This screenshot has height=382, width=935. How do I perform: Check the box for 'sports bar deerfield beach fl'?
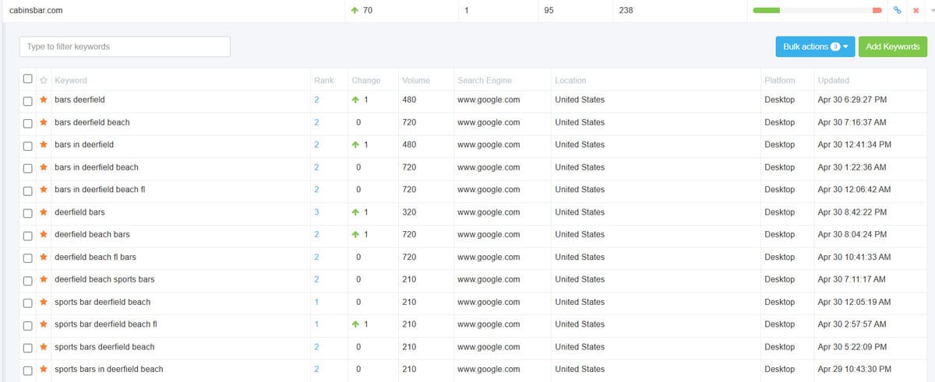point(28,324)
